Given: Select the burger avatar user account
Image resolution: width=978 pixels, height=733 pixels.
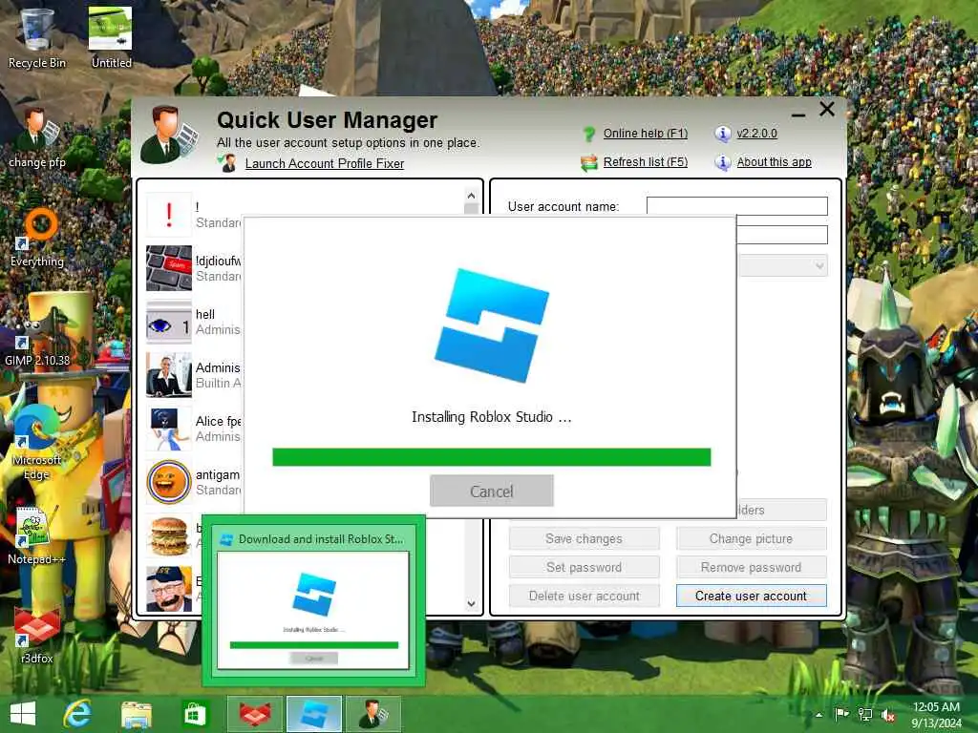Looking at the screenshot, I should (169, 536).
